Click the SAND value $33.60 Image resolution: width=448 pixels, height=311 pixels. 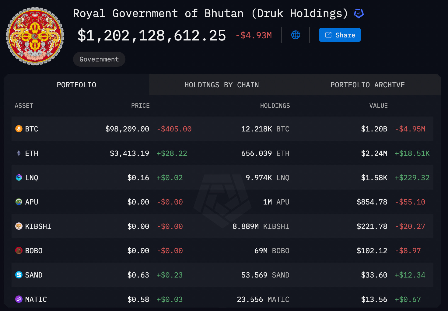[374, 275]
